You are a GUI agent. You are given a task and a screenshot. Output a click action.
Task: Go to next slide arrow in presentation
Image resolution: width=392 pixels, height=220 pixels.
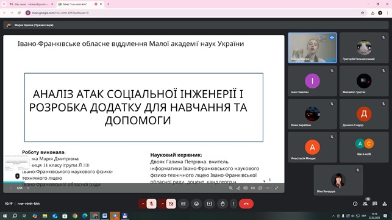click(x=28, y=188)
